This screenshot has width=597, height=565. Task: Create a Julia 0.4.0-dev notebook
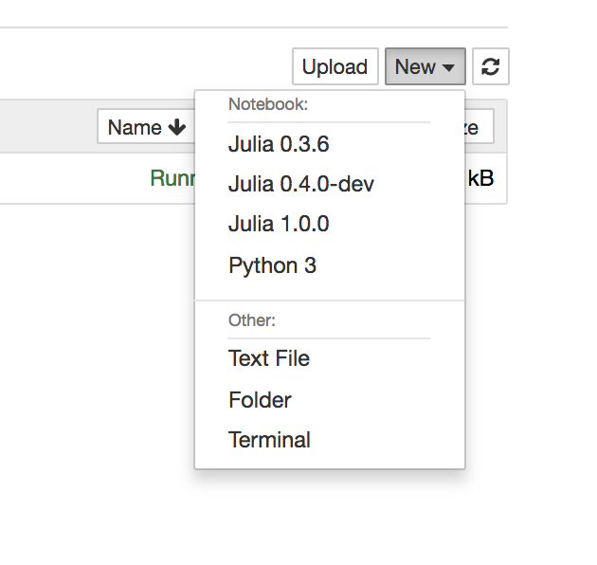pyautogui.click(x=330, y=184)
